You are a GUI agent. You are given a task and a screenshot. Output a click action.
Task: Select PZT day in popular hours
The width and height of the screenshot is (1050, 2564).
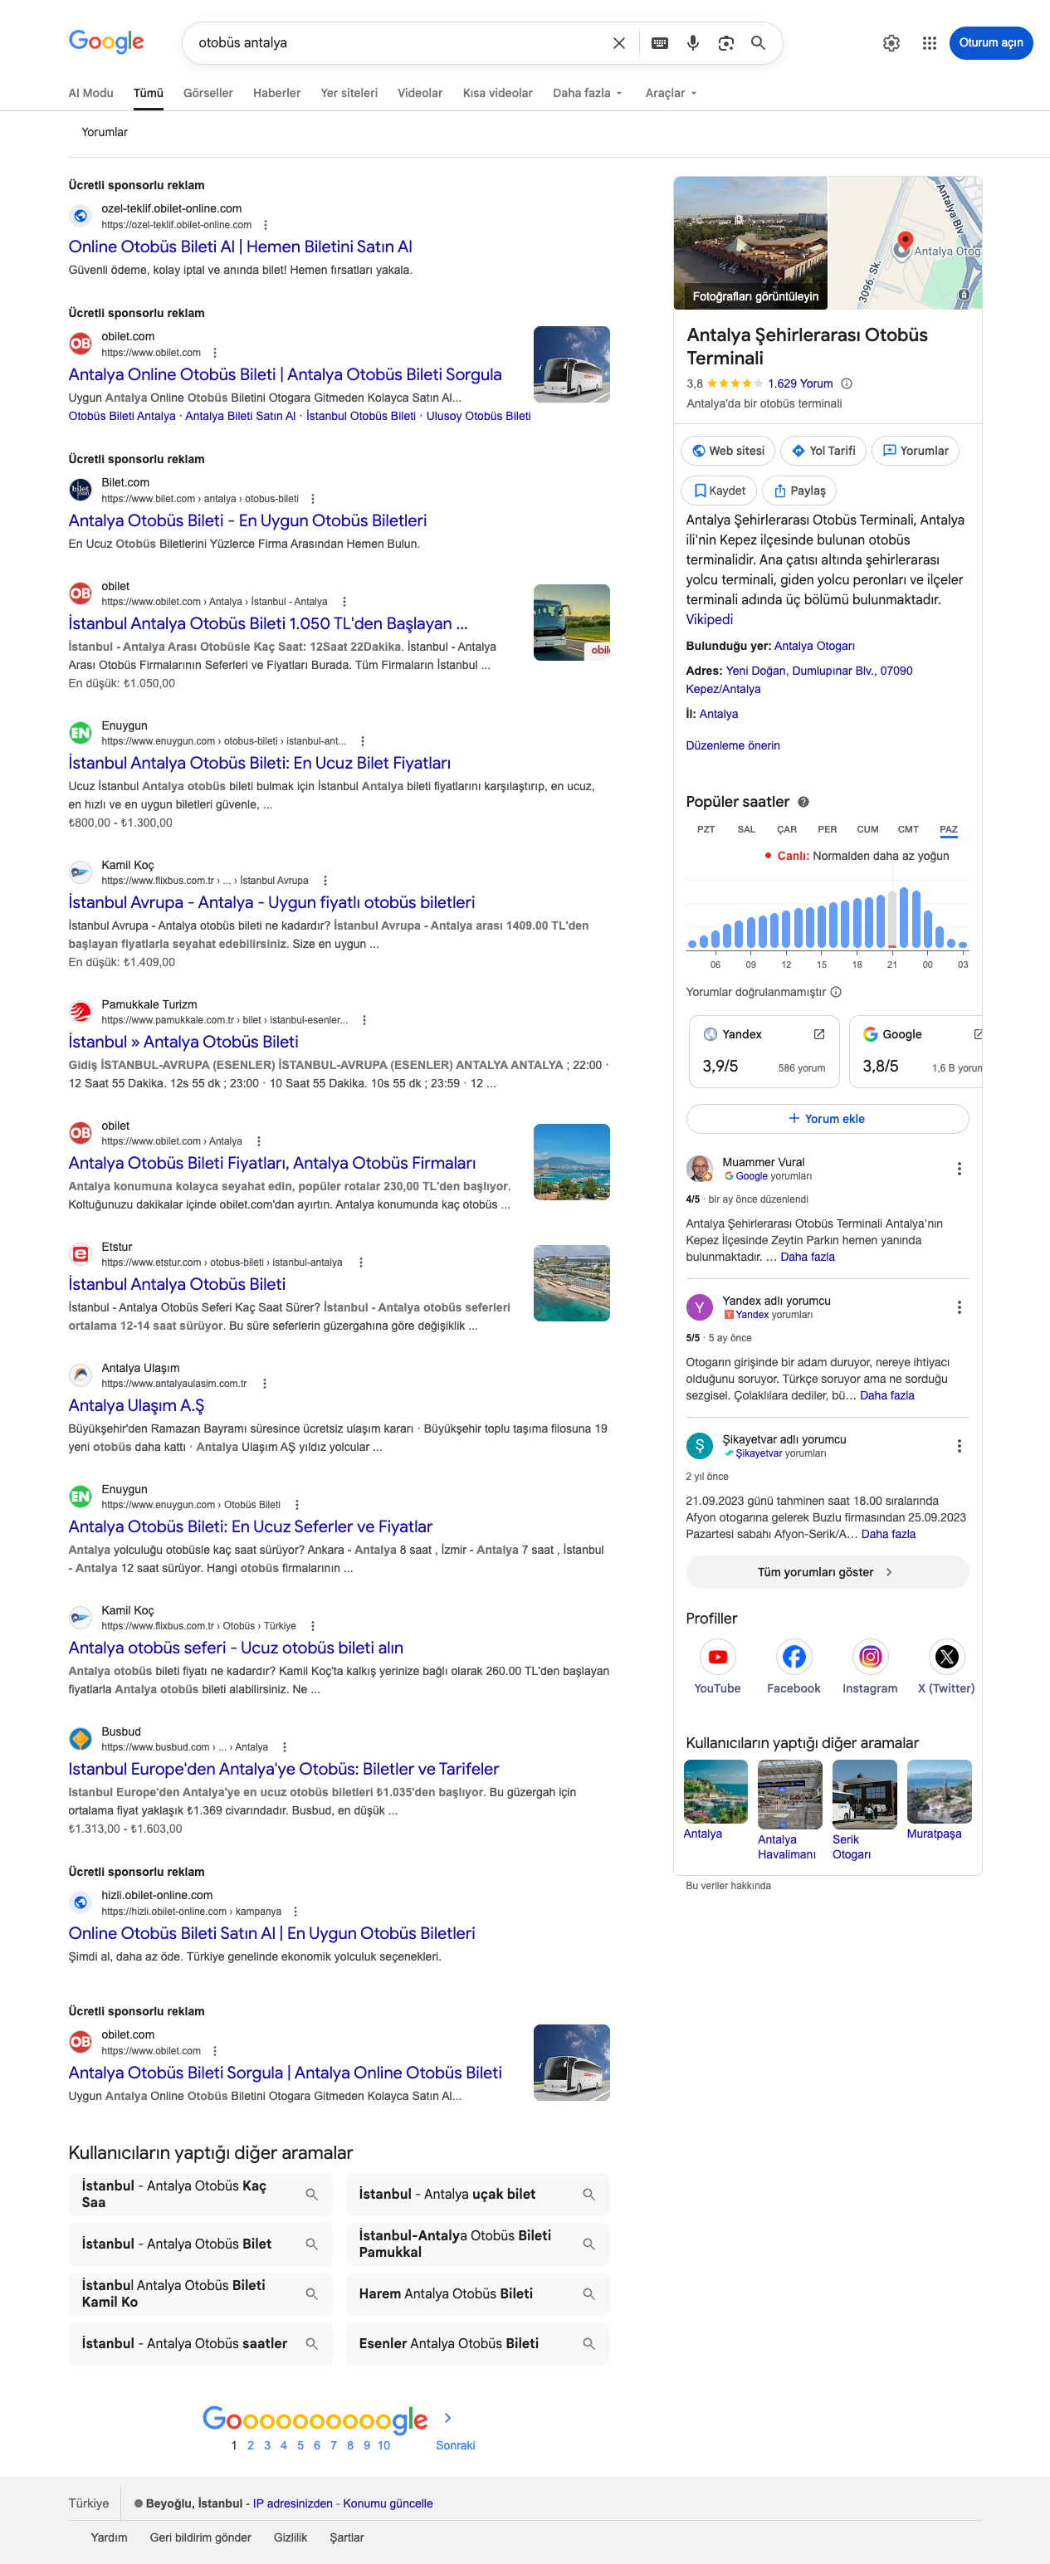706,829
